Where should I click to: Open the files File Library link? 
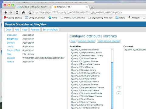coord(9,54)
